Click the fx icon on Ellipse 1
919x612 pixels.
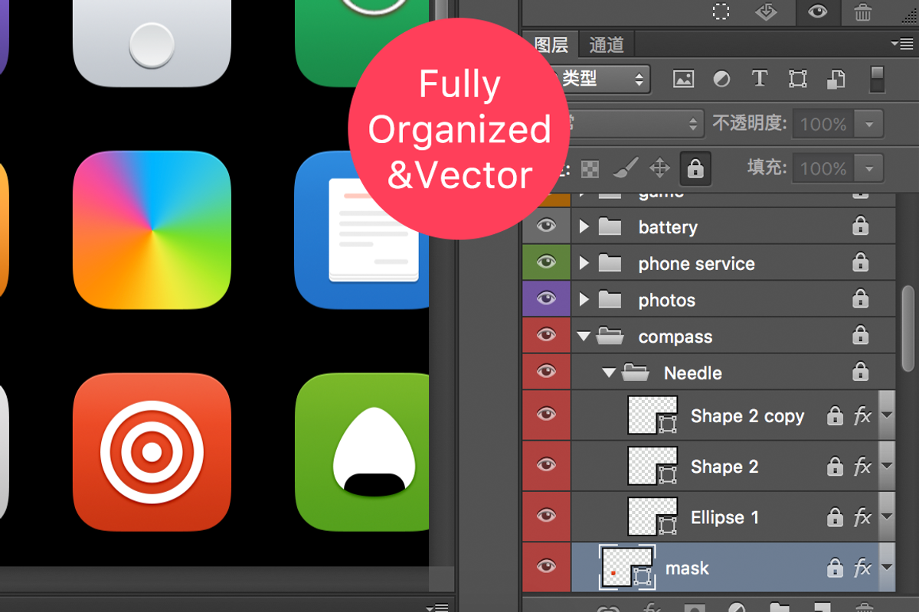click(862, 517)
